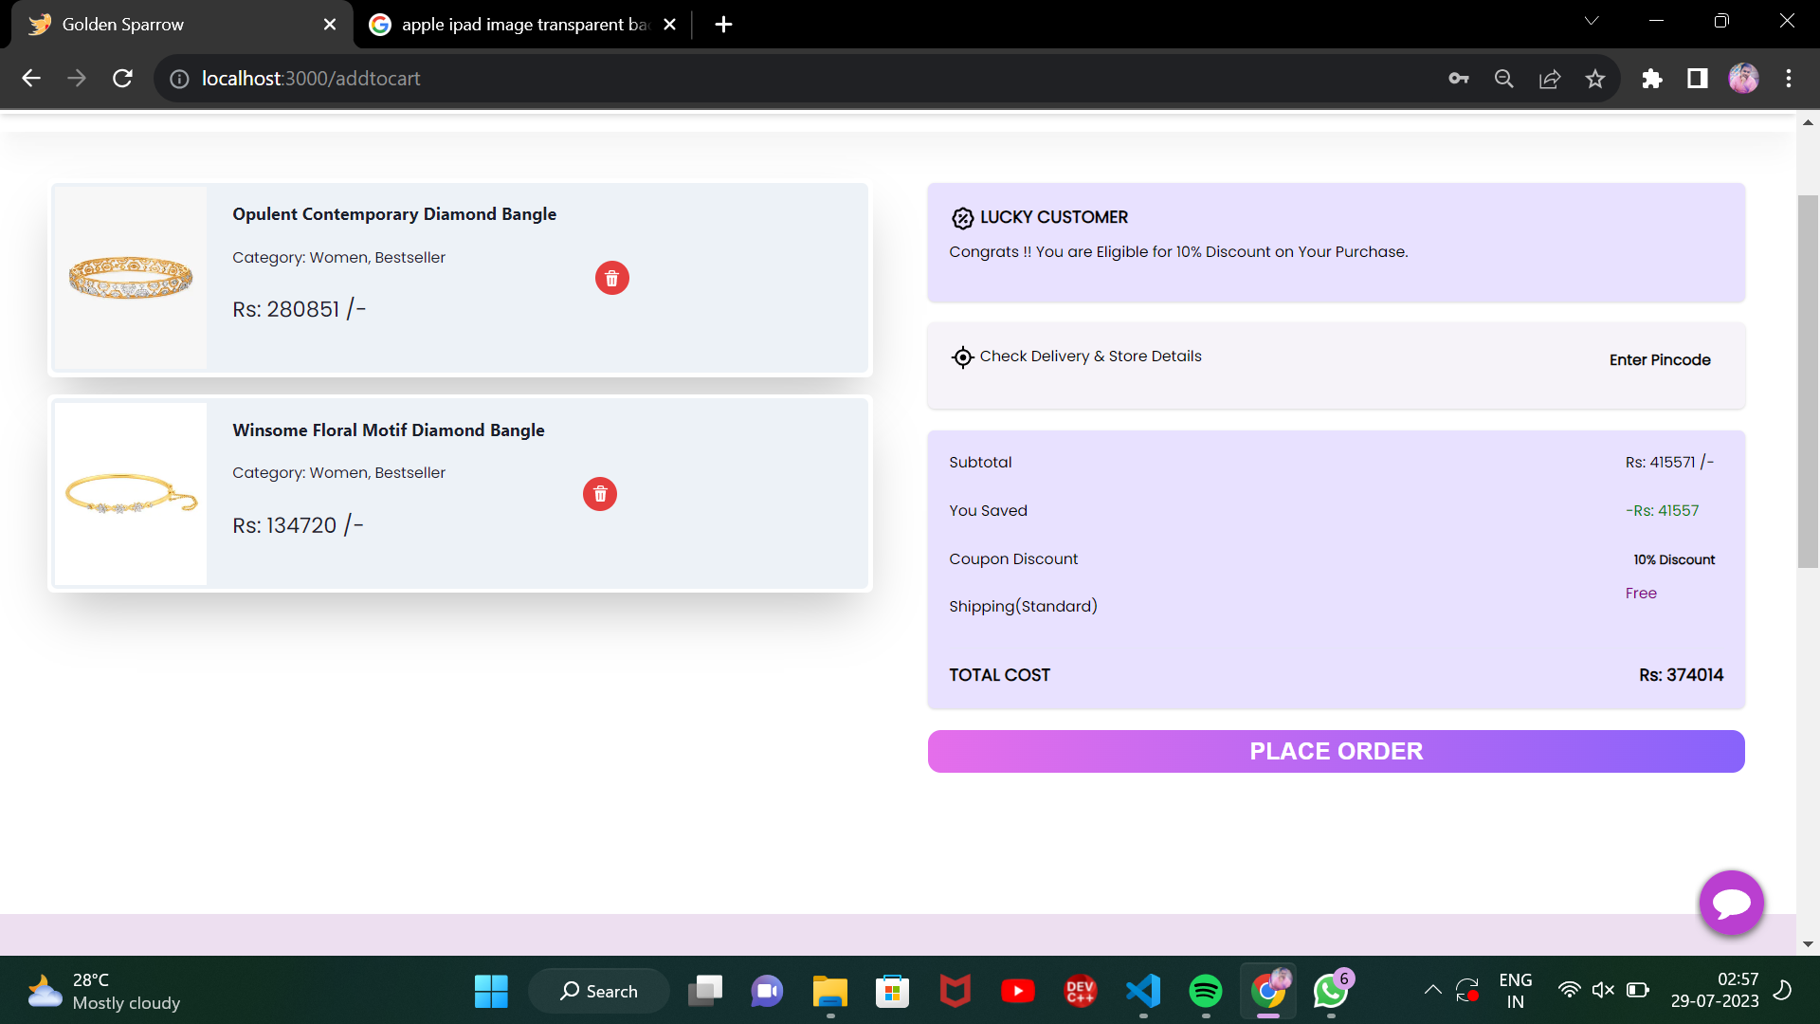This screenshot has height=1024, width=1820.
Task: Open the browser Extensions puzzle icon
Action: (1652, 79)
